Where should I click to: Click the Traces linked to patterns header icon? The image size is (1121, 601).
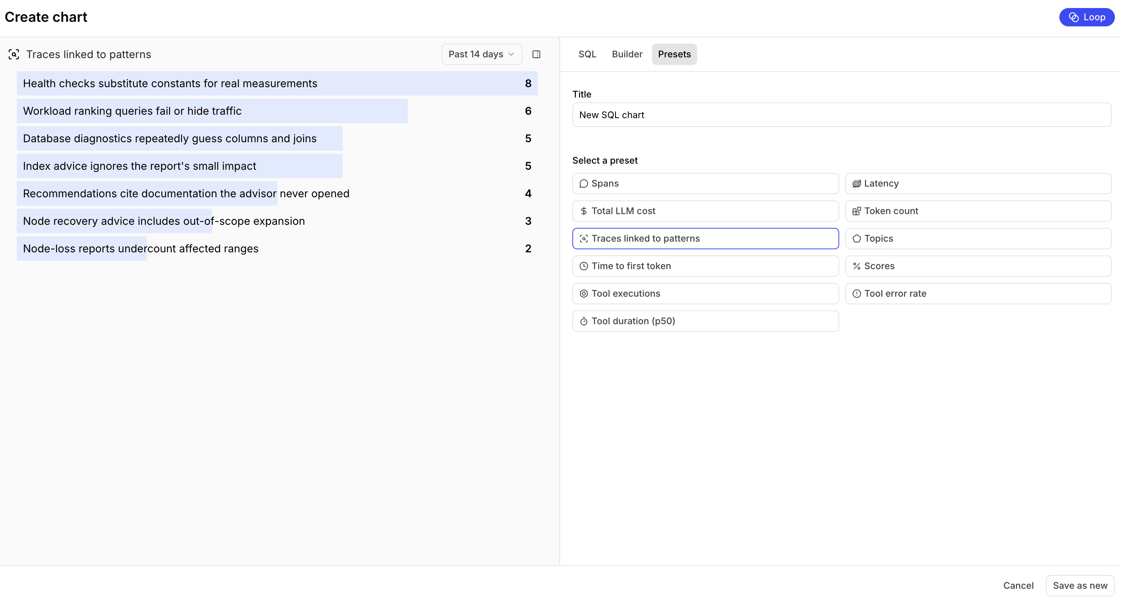14,54
